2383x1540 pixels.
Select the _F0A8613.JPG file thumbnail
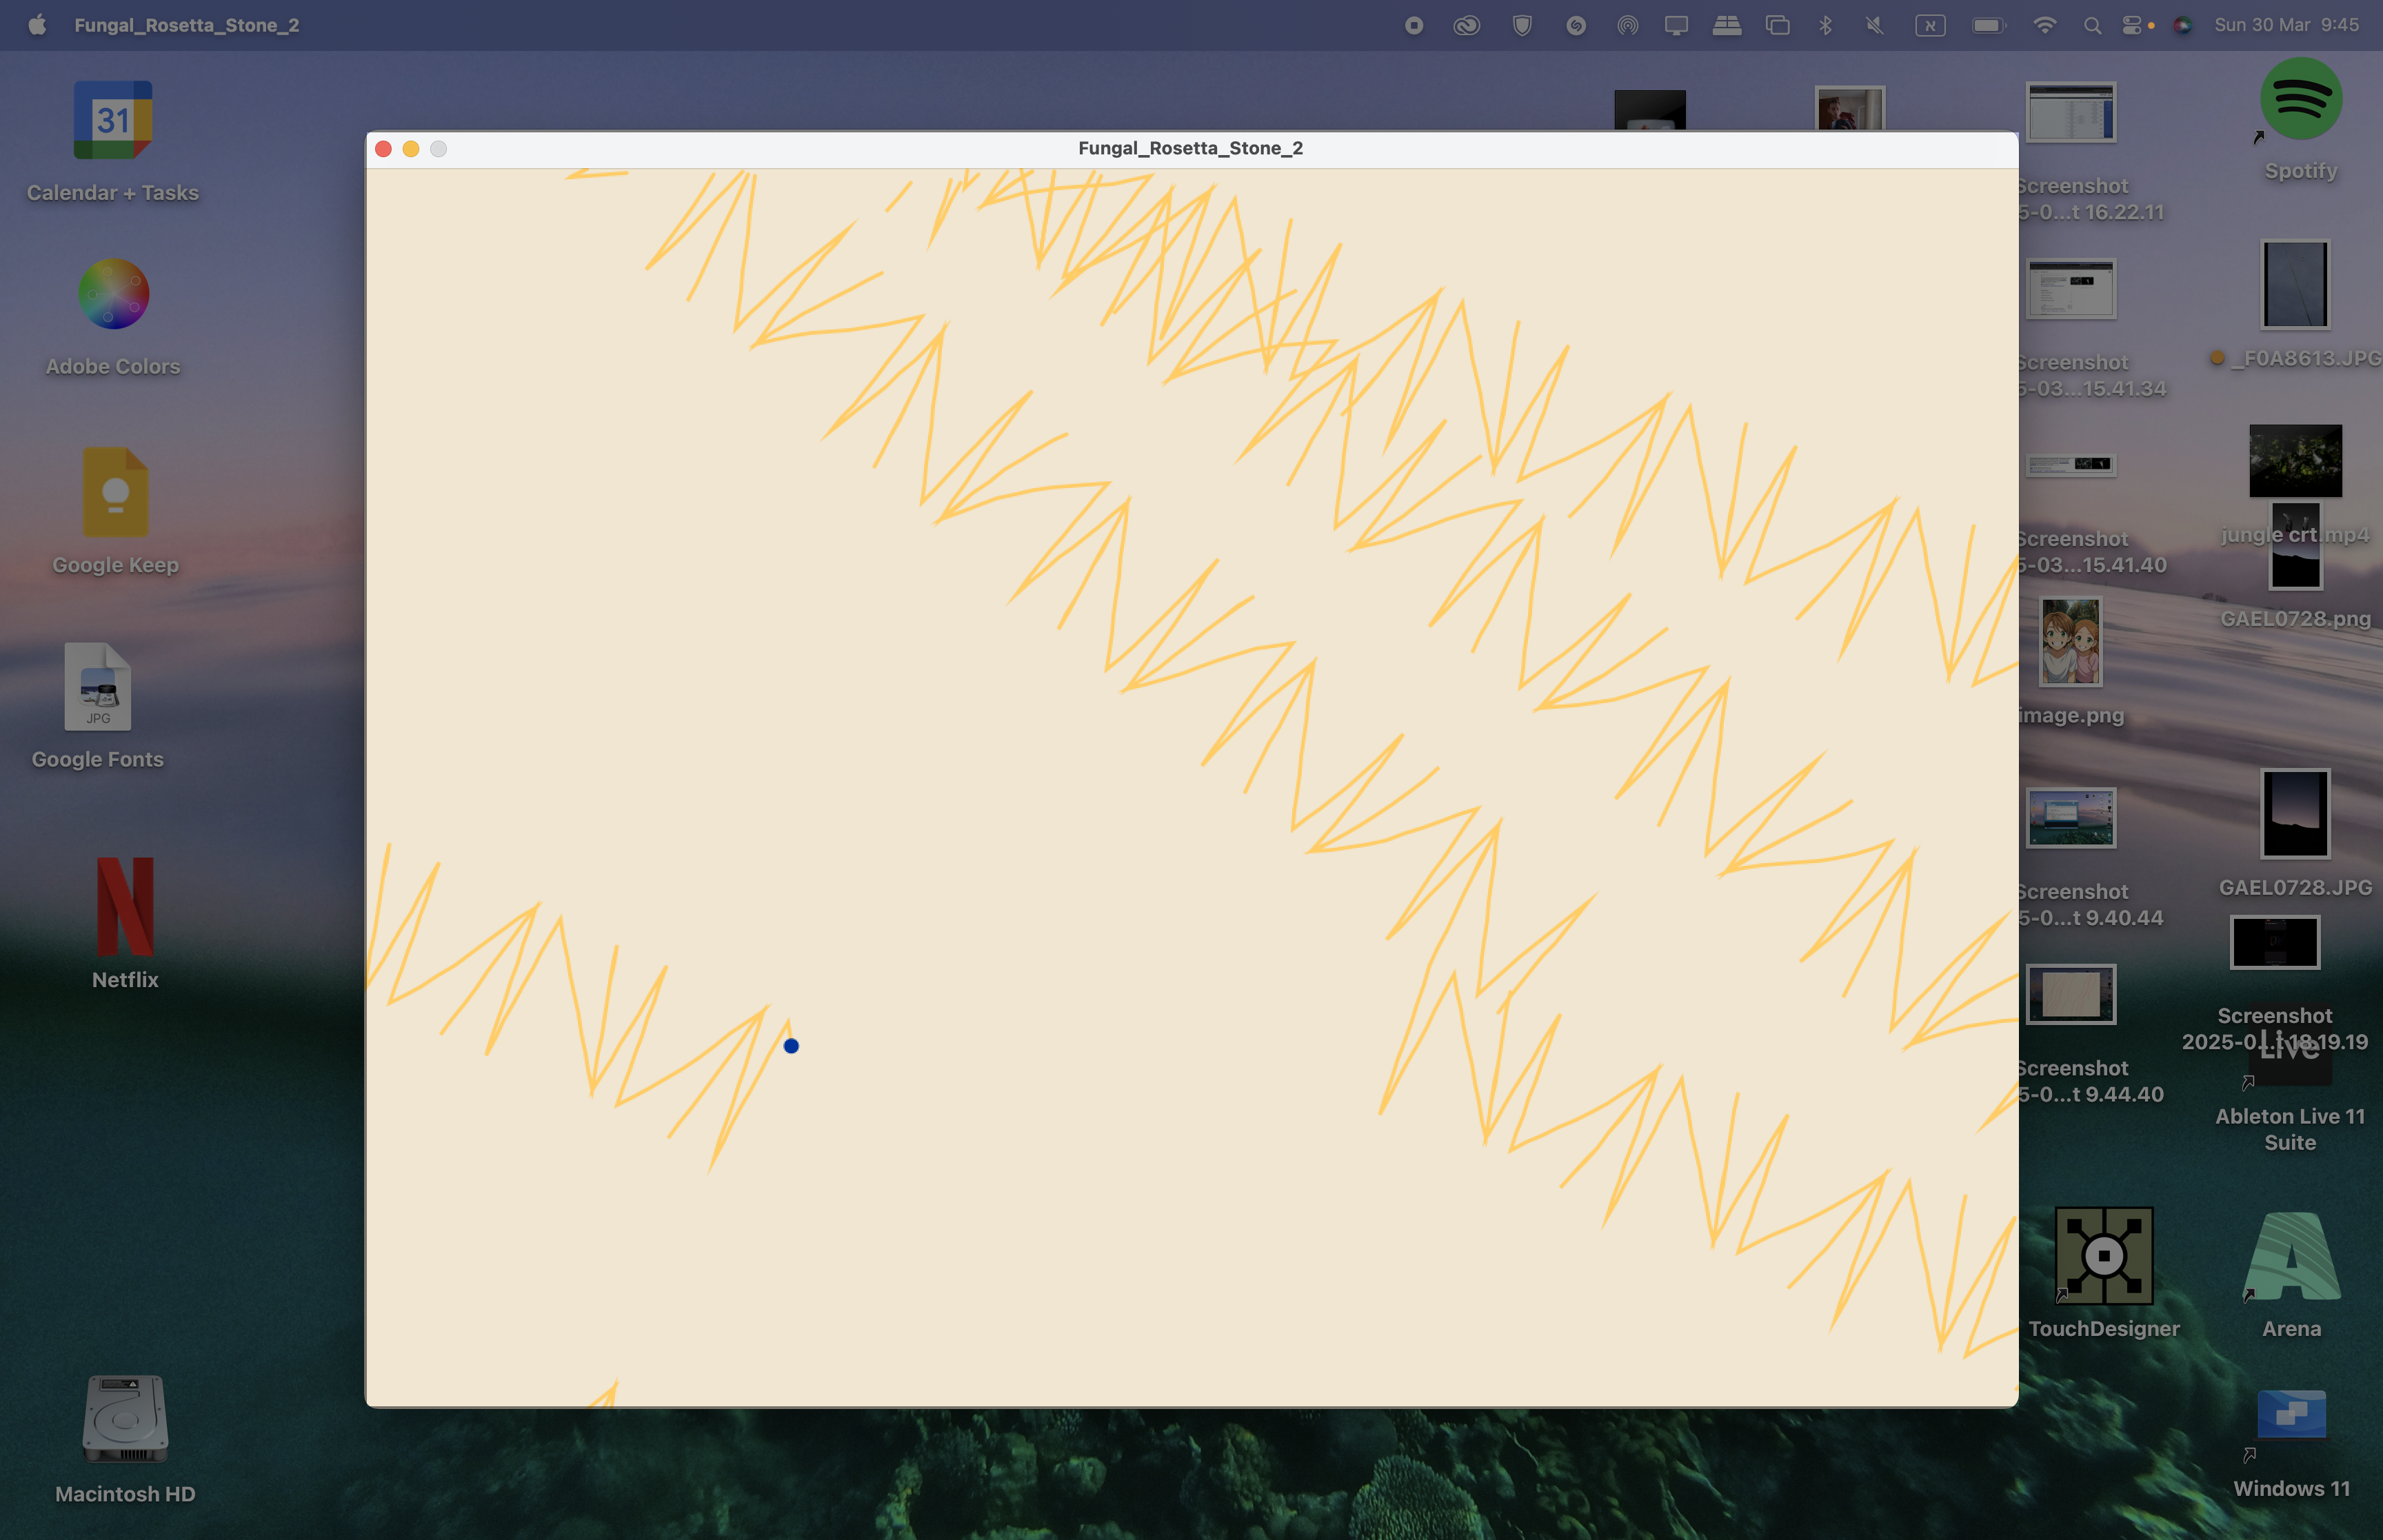point(2295,284)
